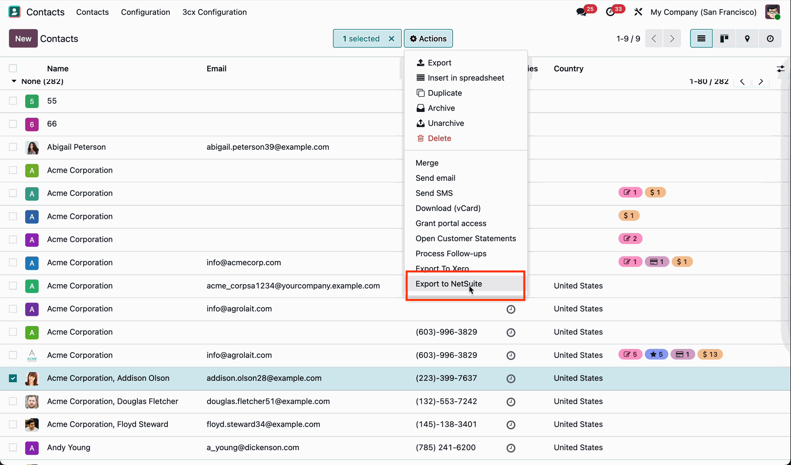Click the 1-9 / 9 pager counter
Screen dimensions: 791x465
point(628,39)
